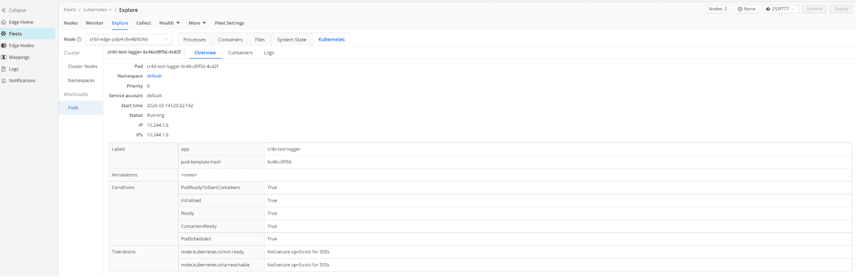The height and width of the screenshot is (277, 856).
Task: Switch to the Processes tab
Action: 194,39
